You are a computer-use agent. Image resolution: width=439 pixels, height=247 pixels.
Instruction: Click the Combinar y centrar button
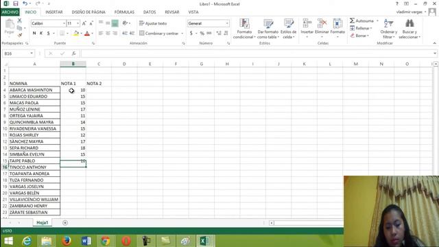pyautogui.click(x=158, y=34)
